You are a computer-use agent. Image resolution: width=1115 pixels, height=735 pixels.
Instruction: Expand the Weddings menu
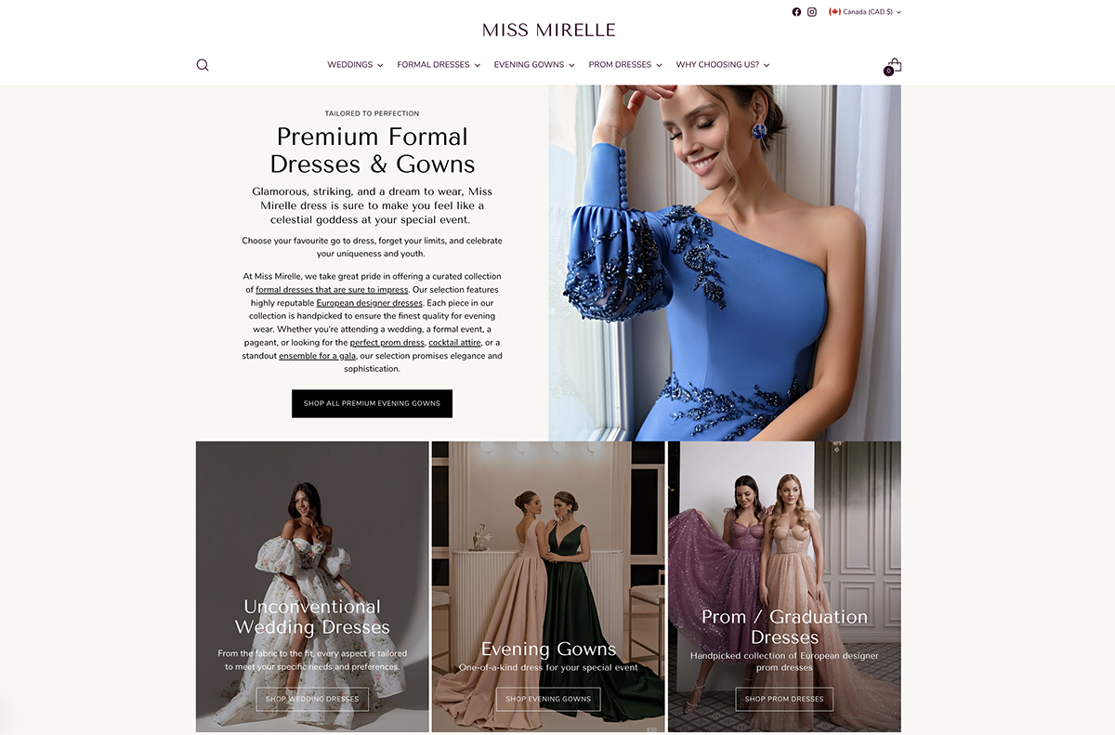pos(355,65)
